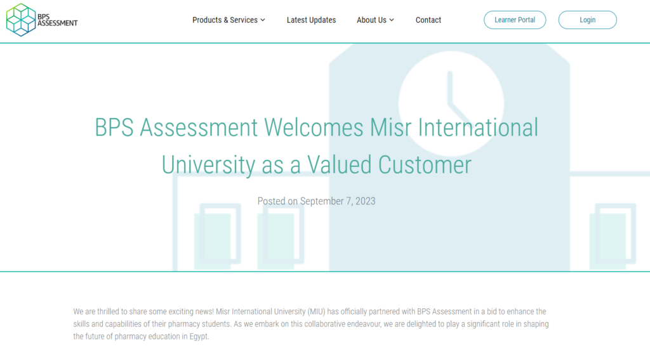
Task: Click the Learner Portal button
Action: click(515, 20)
